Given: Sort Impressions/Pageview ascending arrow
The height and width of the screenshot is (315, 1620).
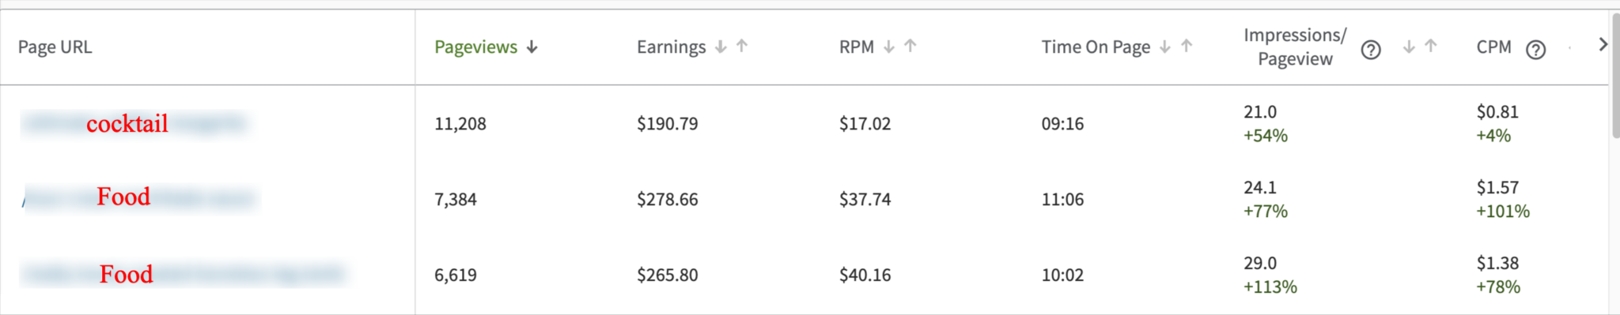Looking at the screenshot, I should pos(1431,46).
